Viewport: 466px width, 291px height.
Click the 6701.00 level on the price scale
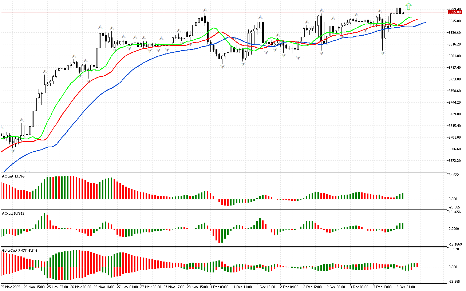click(x=455, y=137)
